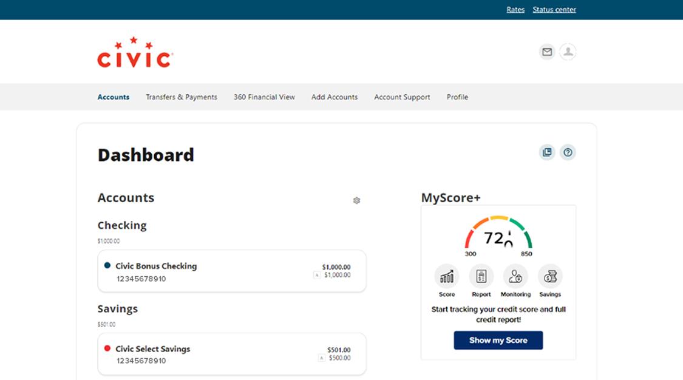The image size is (683, 380).
Task: Click the MyScore+ Monitoring icon
Action: 515,277
